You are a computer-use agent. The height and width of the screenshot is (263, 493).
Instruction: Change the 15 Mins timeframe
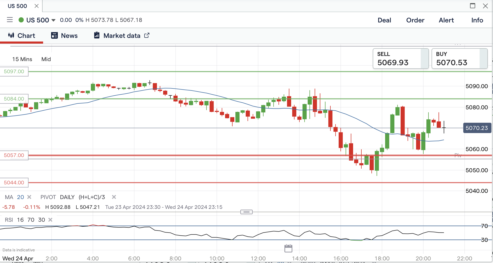(22, 59)
